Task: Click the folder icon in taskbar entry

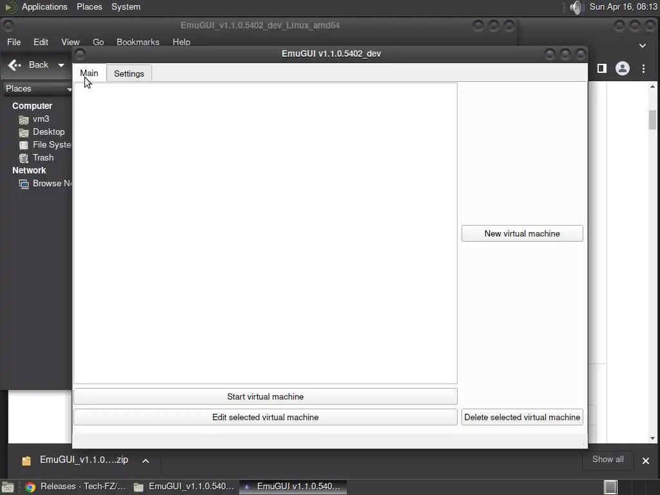Action: [x=139, y=487]
